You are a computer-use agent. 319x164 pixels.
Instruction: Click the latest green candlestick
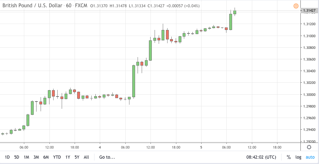pyautogui.click(x=235, y=12)
